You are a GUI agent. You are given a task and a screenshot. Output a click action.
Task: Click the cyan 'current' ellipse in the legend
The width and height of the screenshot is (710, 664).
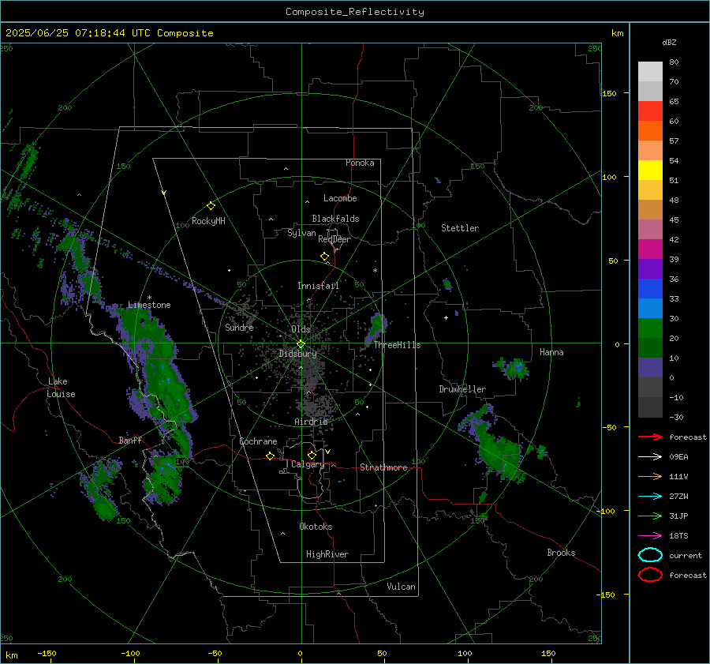click(x=650, y=555)
